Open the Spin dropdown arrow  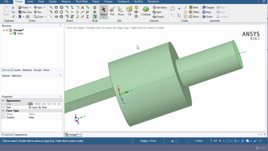pyautogui.click(x=44, y=8)
